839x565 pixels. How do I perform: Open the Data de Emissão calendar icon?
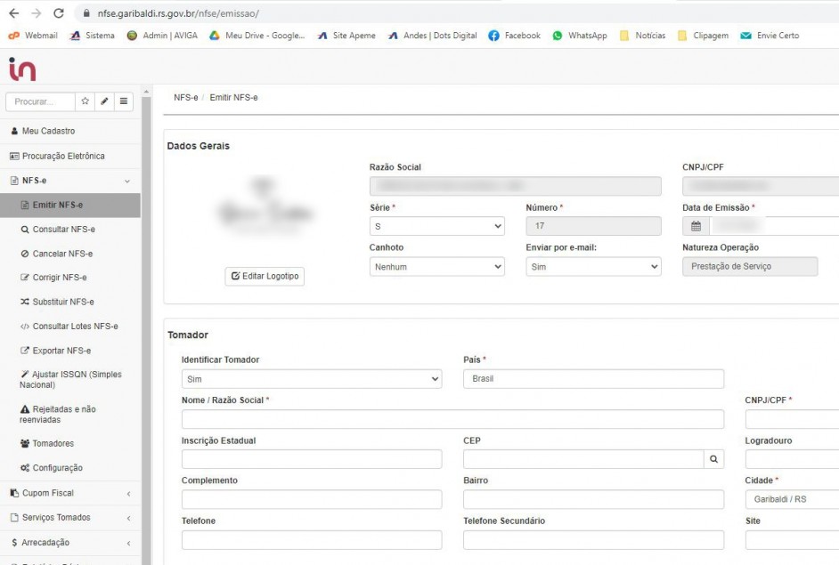(696, 226)
